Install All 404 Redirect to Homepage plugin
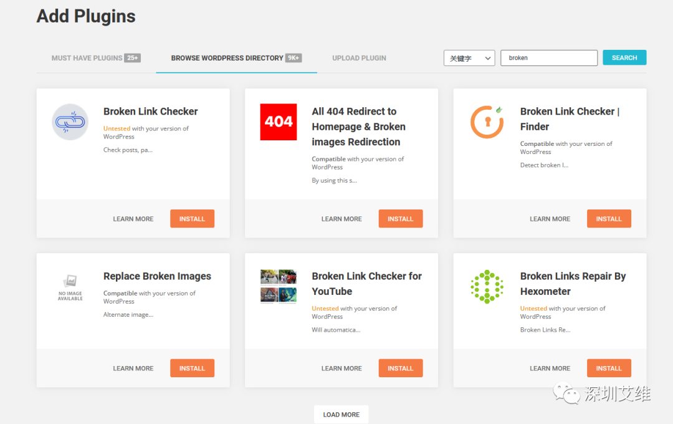 (x=401, y=219)
